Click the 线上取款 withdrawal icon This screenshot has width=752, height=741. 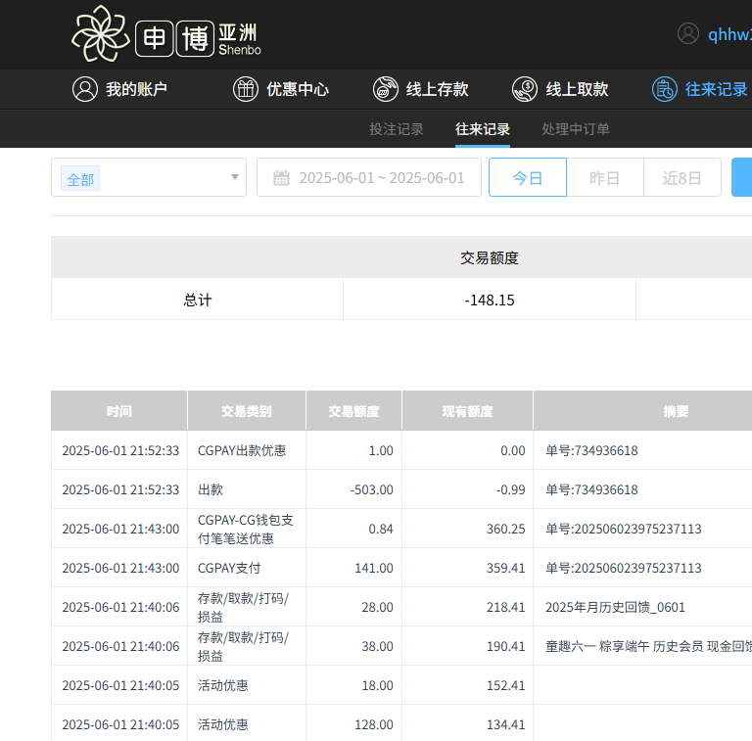[524, 89]
